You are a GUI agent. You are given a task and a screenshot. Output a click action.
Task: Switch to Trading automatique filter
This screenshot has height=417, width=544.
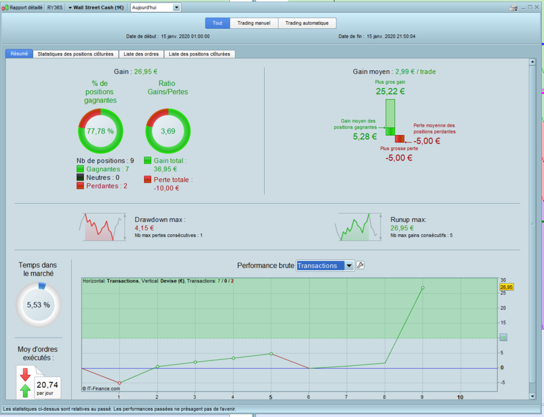(x=307, y=23)
